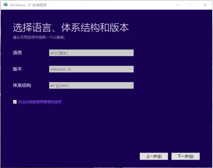
Task: Close the Windows 10 安装程序 window
Action: (x=205, y=5)
